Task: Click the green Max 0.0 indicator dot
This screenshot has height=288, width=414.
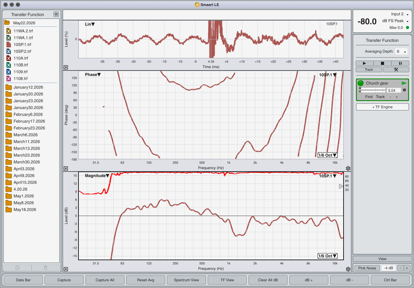Action: pyautogui.click(x=408, y=28)
